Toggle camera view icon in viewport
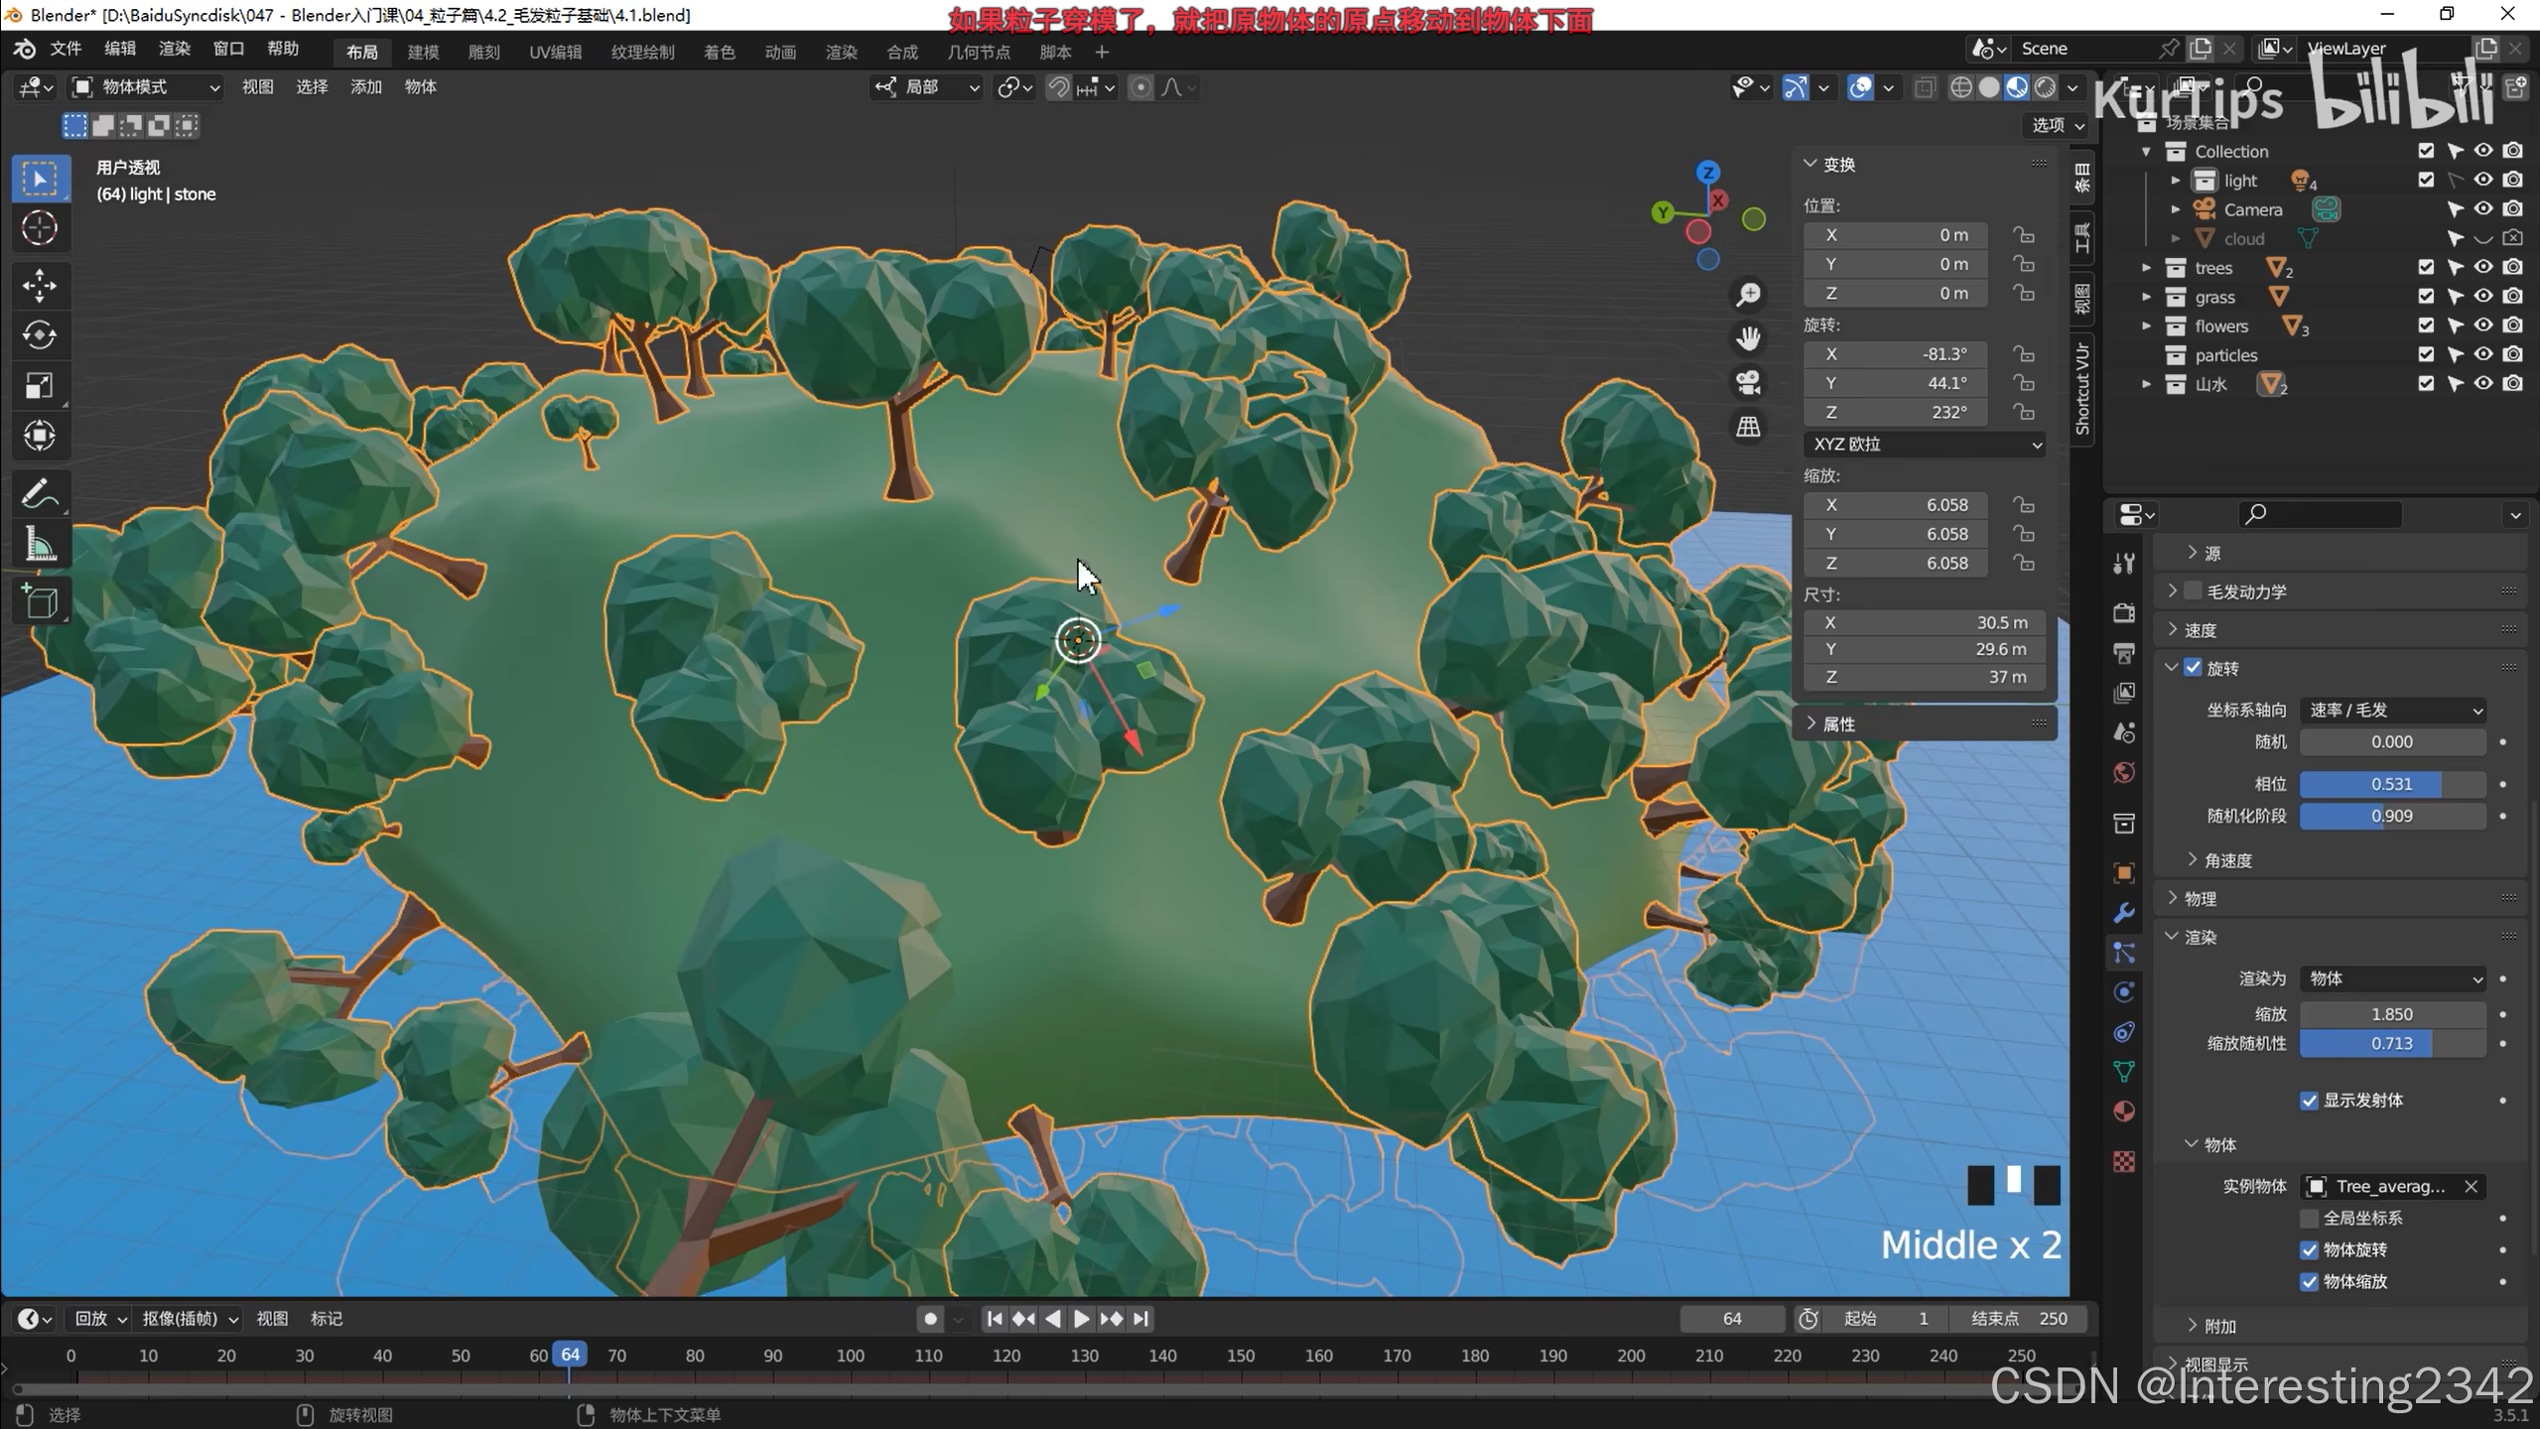The image size is (2540, 1429). point(1748,383)
